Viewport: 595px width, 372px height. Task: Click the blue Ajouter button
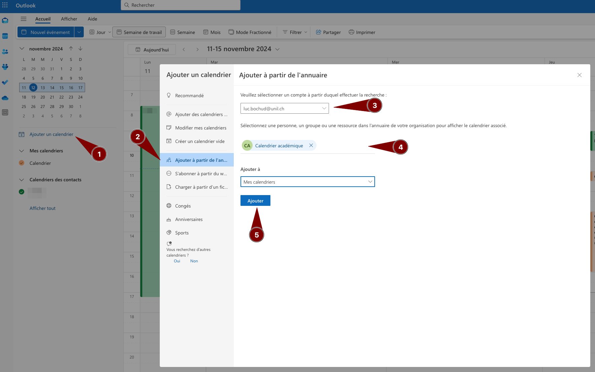255,200
